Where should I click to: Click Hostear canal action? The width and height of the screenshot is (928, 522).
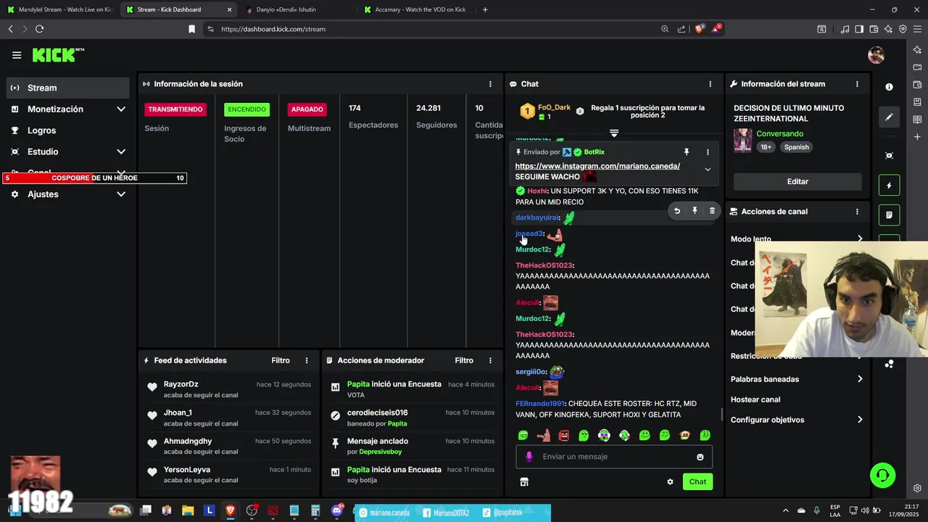coord(755,399)
